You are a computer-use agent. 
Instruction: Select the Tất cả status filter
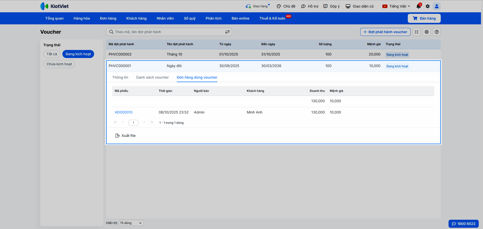(52, 54)
